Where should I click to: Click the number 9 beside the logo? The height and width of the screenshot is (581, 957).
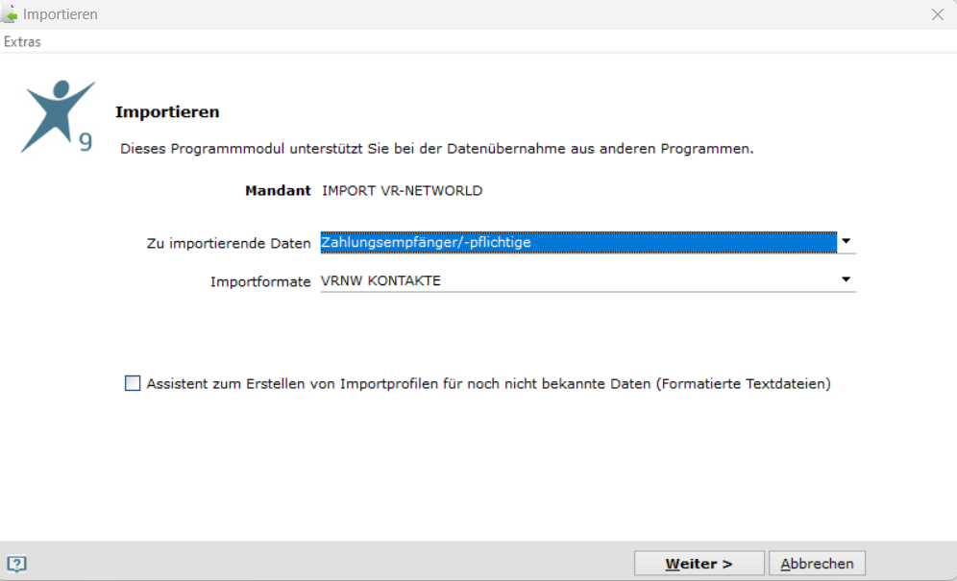pyautogui.click(x=86, y=141)
